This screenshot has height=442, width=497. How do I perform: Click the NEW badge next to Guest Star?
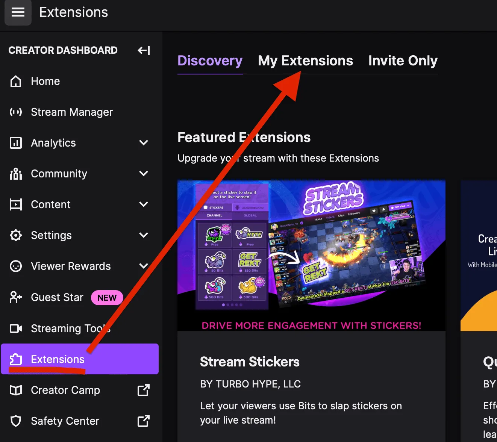[107, 298]
